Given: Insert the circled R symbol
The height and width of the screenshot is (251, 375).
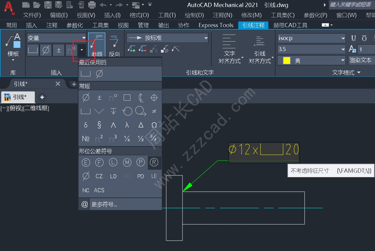Looking at the screenshot, I should (154, 163).
